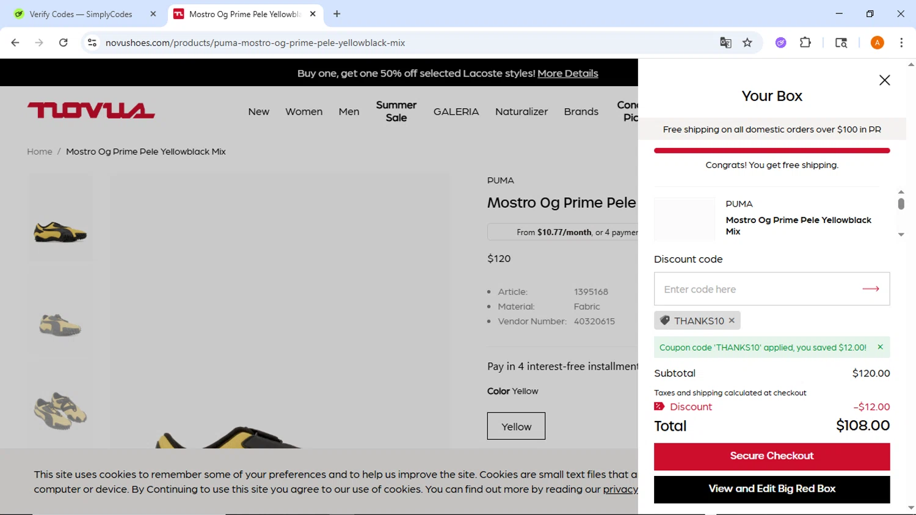The height and width of the screenshot is (515, 916).
Task: Select the second shoe thumbnail
Action: pyautogui.click(x=60, y=325)
